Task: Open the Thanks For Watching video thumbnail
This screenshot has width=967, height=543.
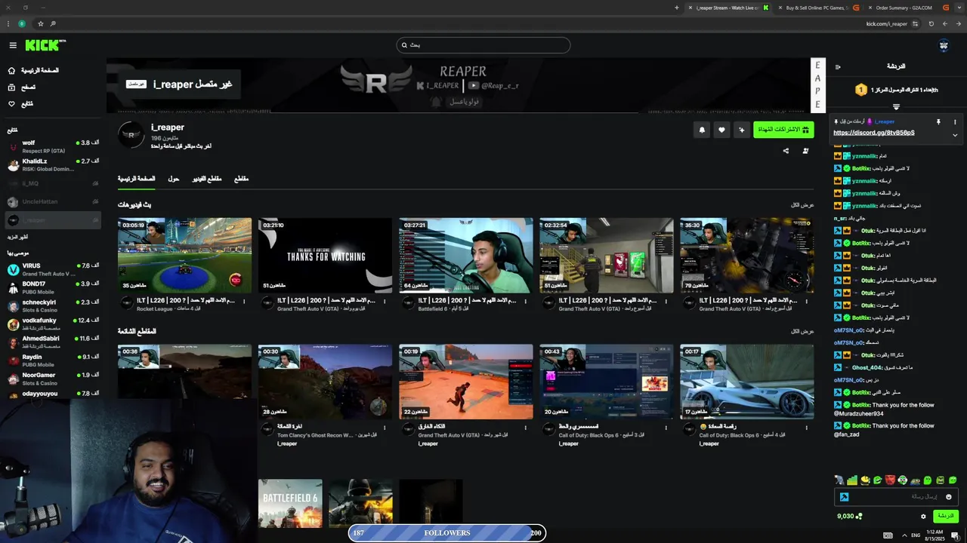Action: point(325,255)
